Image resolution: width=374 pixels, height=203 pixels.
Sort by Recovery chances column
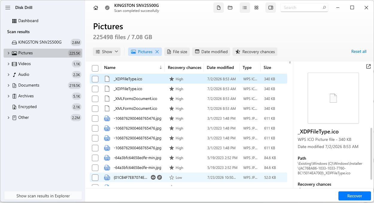click(x=185, y=67)
